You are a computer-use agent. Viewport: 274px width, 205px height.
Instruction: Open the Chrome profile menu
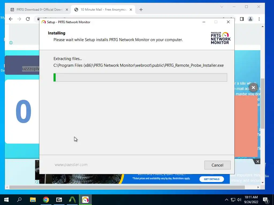click(x=250, y=19)
